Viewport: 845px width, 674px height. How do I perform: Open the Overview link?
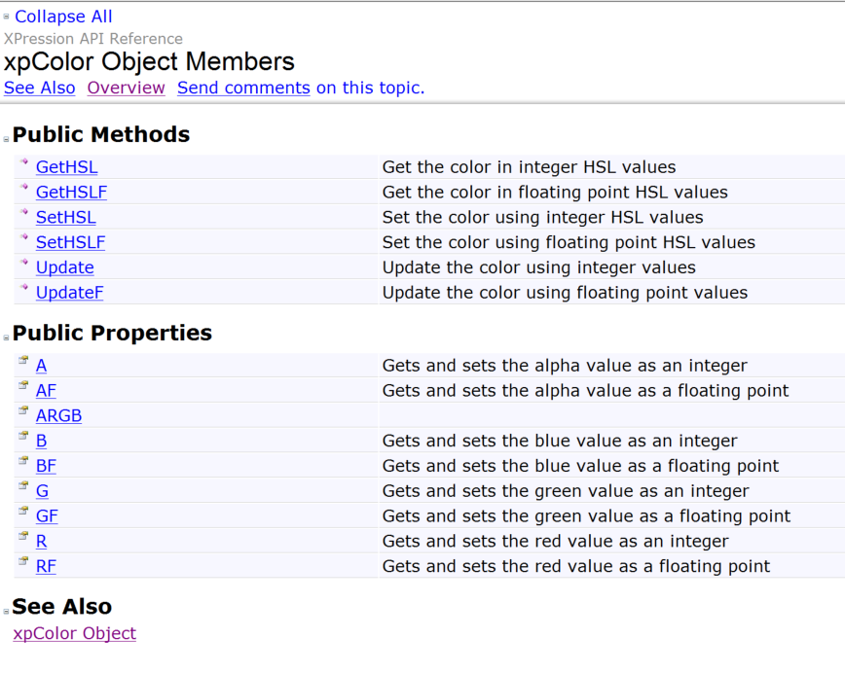[x=126, y=88]
